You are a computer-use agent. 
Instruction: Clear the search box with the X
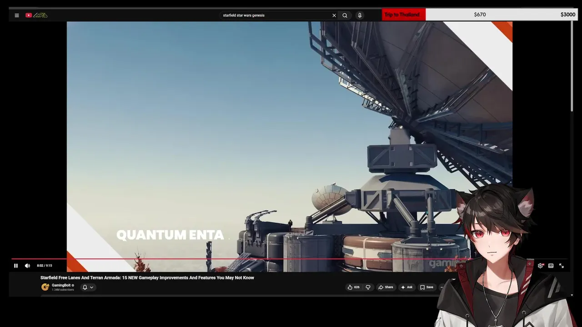tap(334, 15)
